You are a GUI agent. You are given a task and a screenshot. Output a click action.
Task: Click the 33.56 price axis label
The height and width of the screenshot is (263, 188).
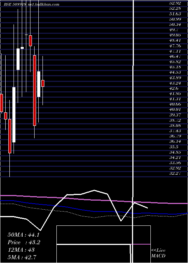click(x=175, y=163)
